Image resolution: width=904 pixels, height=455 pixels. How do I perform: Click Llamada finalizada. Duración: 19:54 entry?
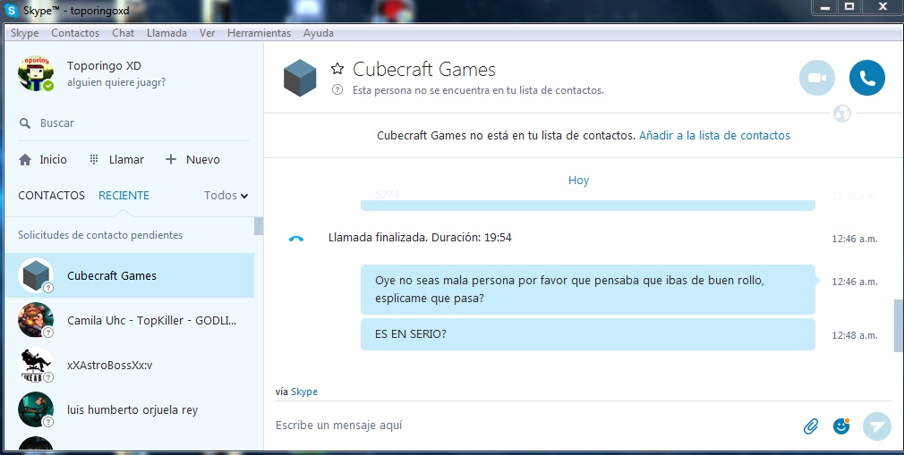coord(420,237)
